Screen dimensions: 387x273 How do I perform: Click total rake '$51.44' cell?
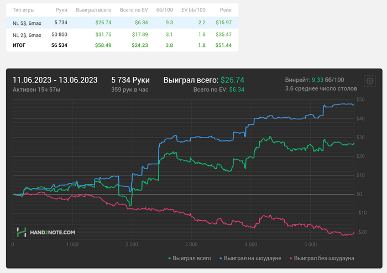coord(223,45)
